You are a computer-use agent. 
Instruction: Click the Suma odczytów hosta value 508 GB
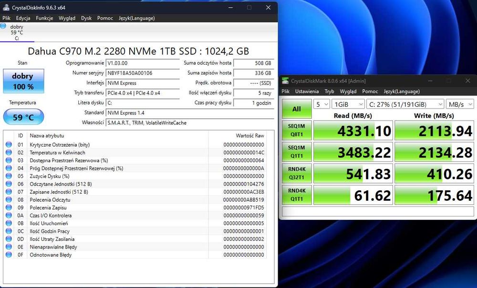pyautogui.click(x=253, y=63)
